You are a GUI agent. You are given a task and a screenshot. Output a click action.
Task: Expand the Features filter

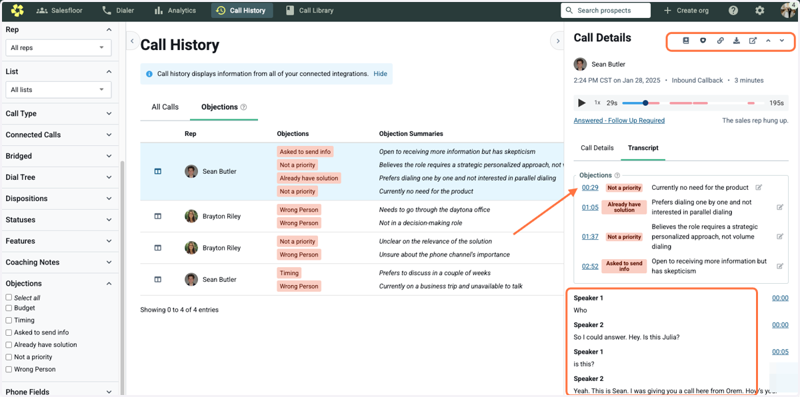pos(59,241)
